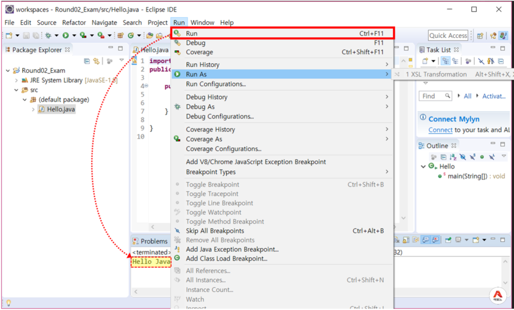Screen dimensions: 514x310
Task: Click the Find field in Task List
Action: (435, 96)
